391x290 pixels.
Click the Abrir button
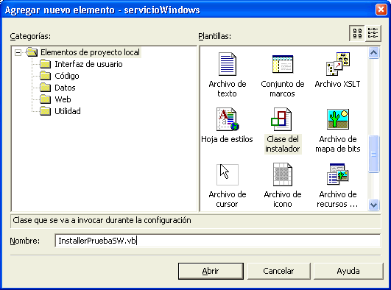pyautogui.click(x=211, y=271)
